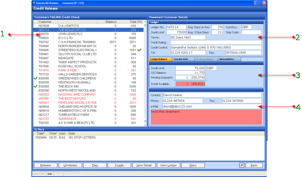The height and width of the screenshot is (177, 302).
Task: Click the Toggle button
Action: [119, 165]
